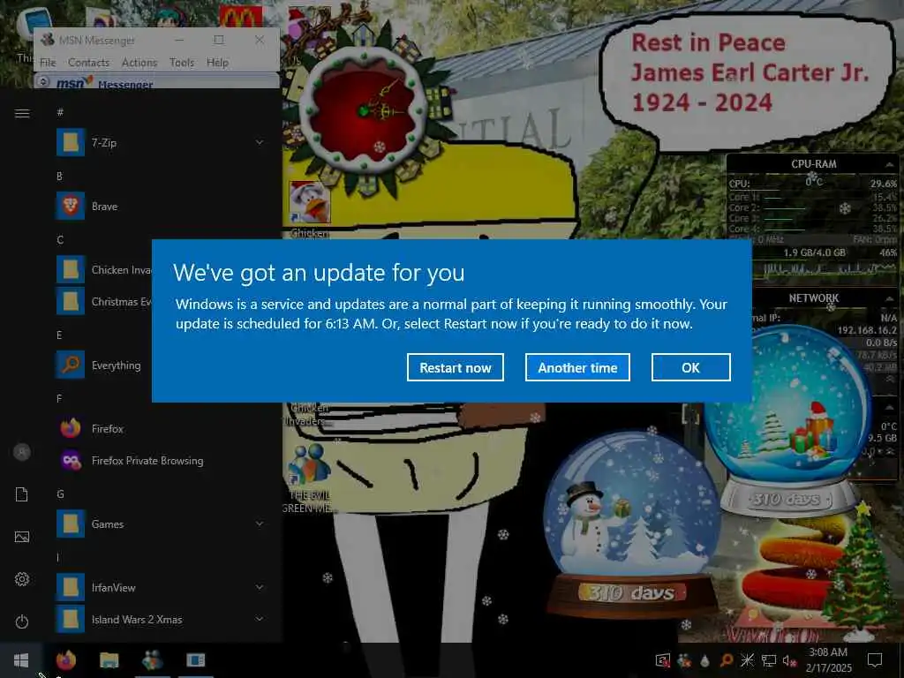Viewport: 904px width, 678px height.
Task: Open Chicken Invaders folder in Start list
Action: 104,270
